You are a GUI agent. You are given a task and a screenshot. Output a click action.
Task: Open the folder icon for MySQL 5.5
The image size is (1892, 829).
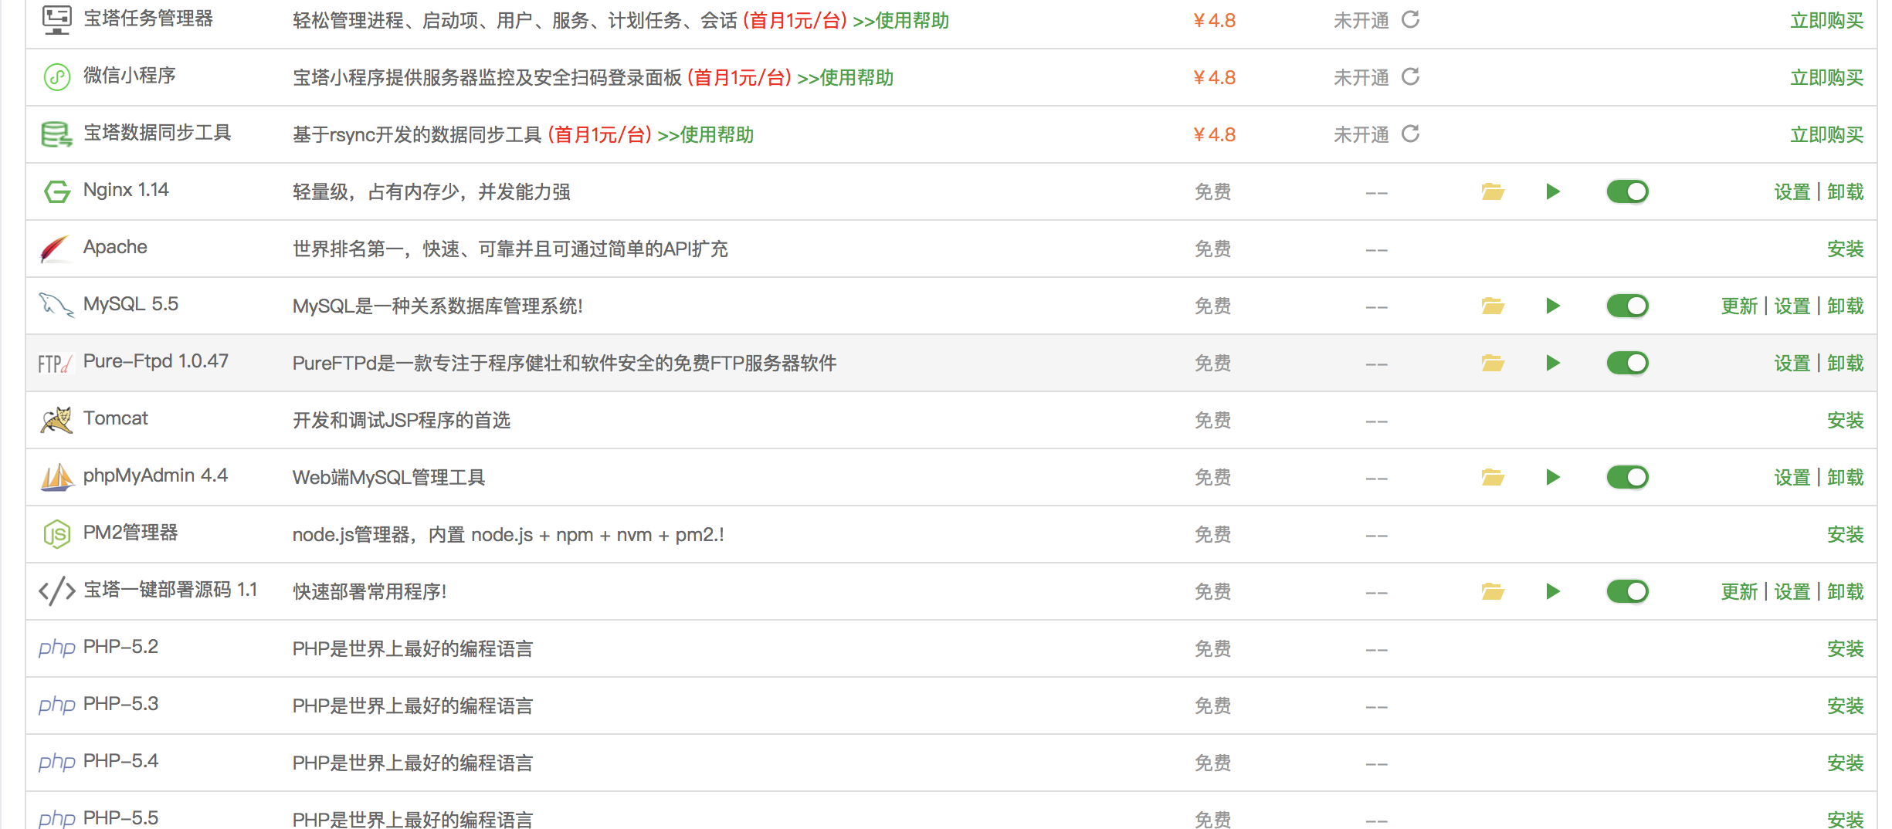(x=1493, y=306)
